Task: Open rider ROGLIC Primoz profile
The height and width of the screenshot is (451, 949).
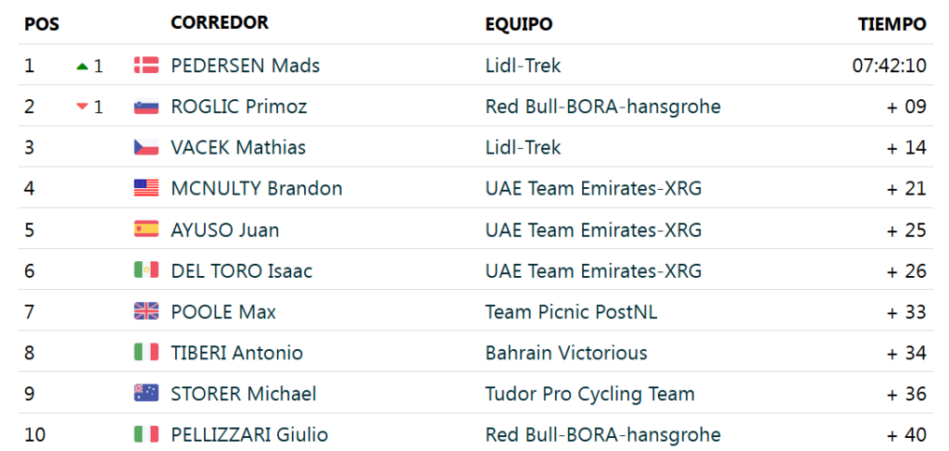Action: tap(239, 106)
